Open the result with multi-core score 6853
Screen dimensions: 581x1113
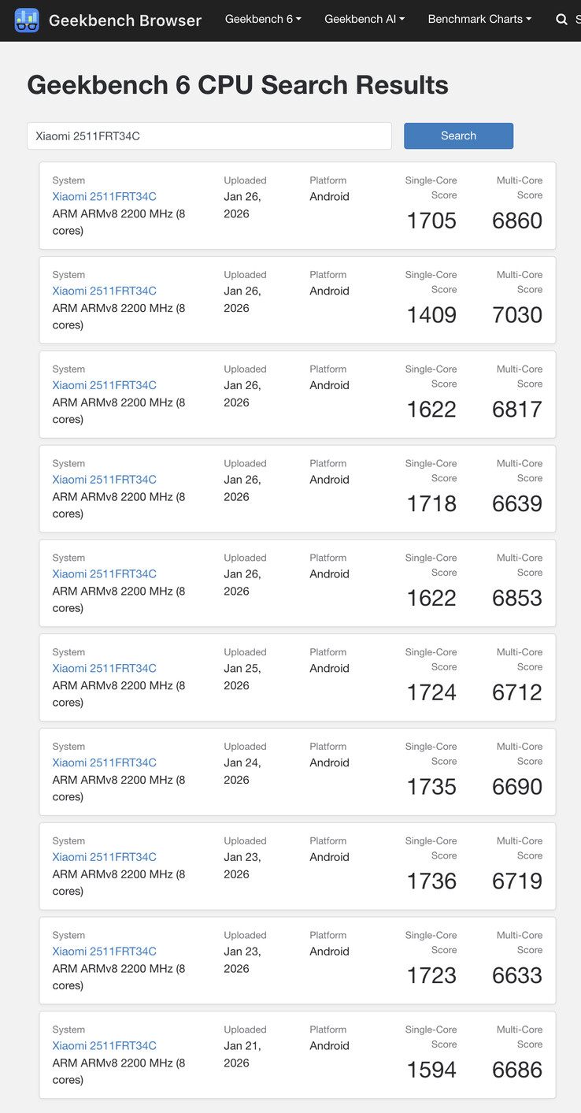pos(104,574)
